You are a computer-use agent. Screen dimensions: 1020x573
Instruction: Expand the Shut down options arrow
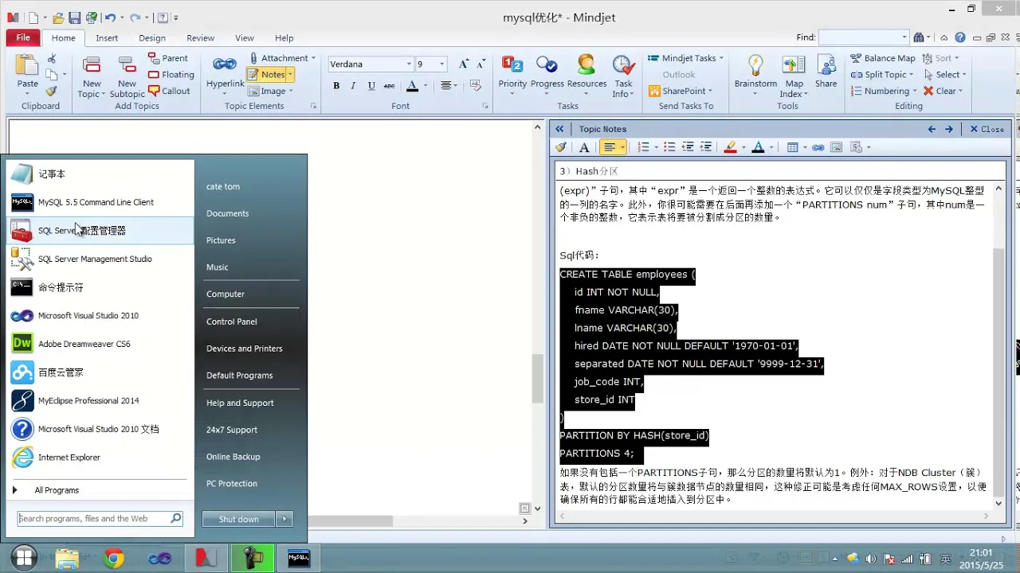(x=285, y=519)
